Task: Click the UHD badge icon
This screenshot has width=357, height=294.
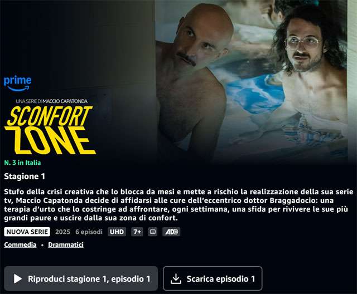Action: (x=117, y=232)
